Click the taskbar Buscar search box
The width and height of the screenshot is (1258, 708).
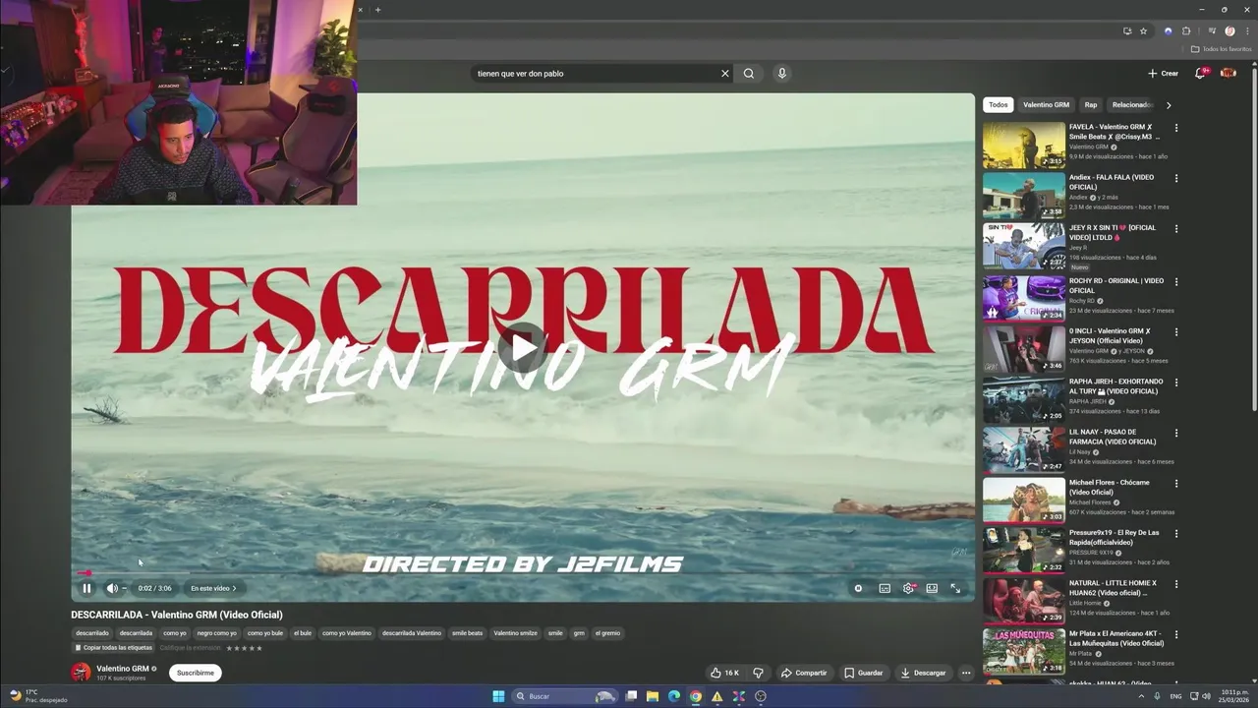[x=567, y=696]
